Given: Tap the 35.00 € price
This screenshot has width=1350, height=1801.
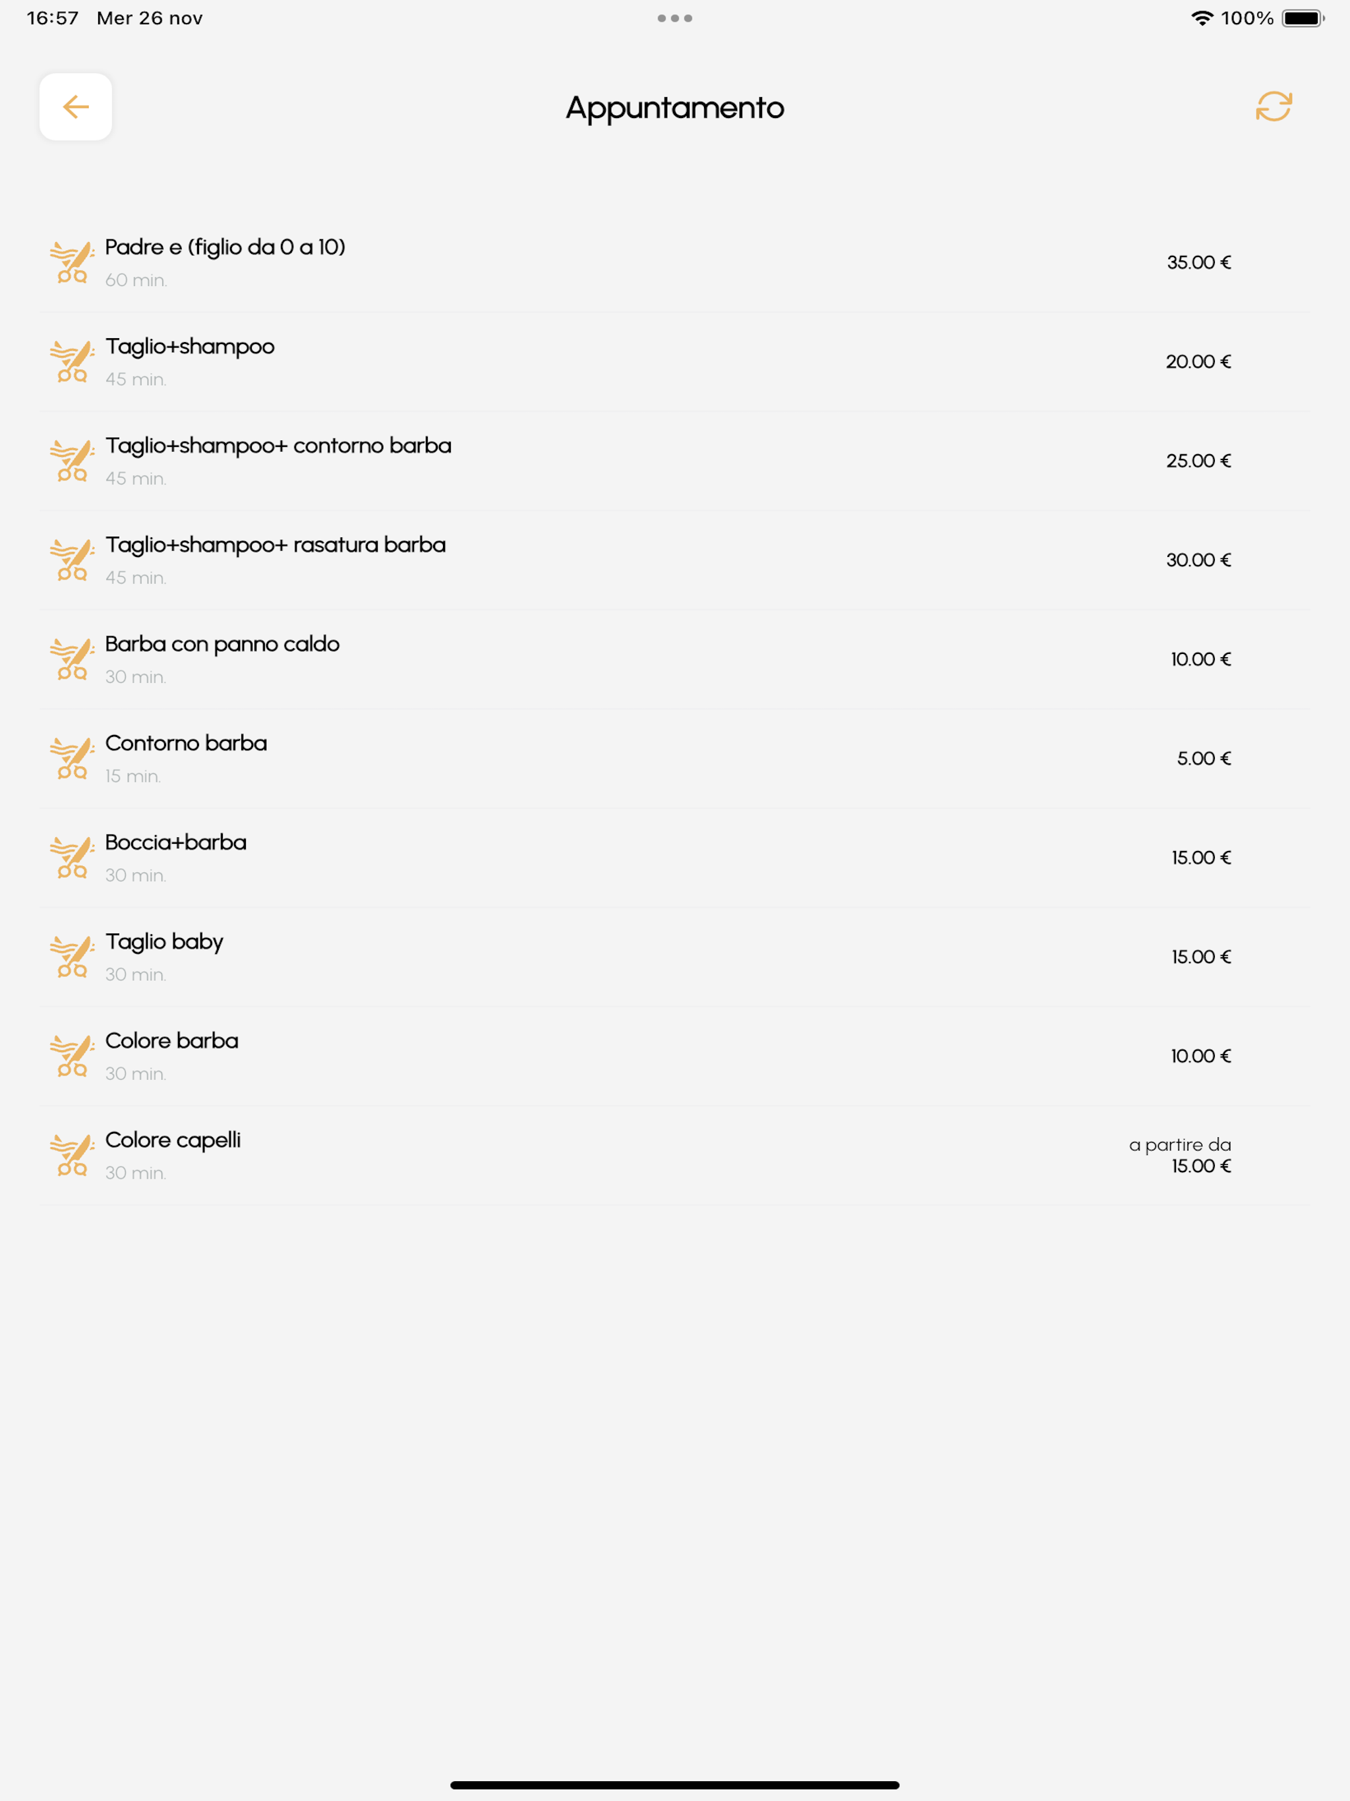Looking at the screenshot, I should point(1198,262).
